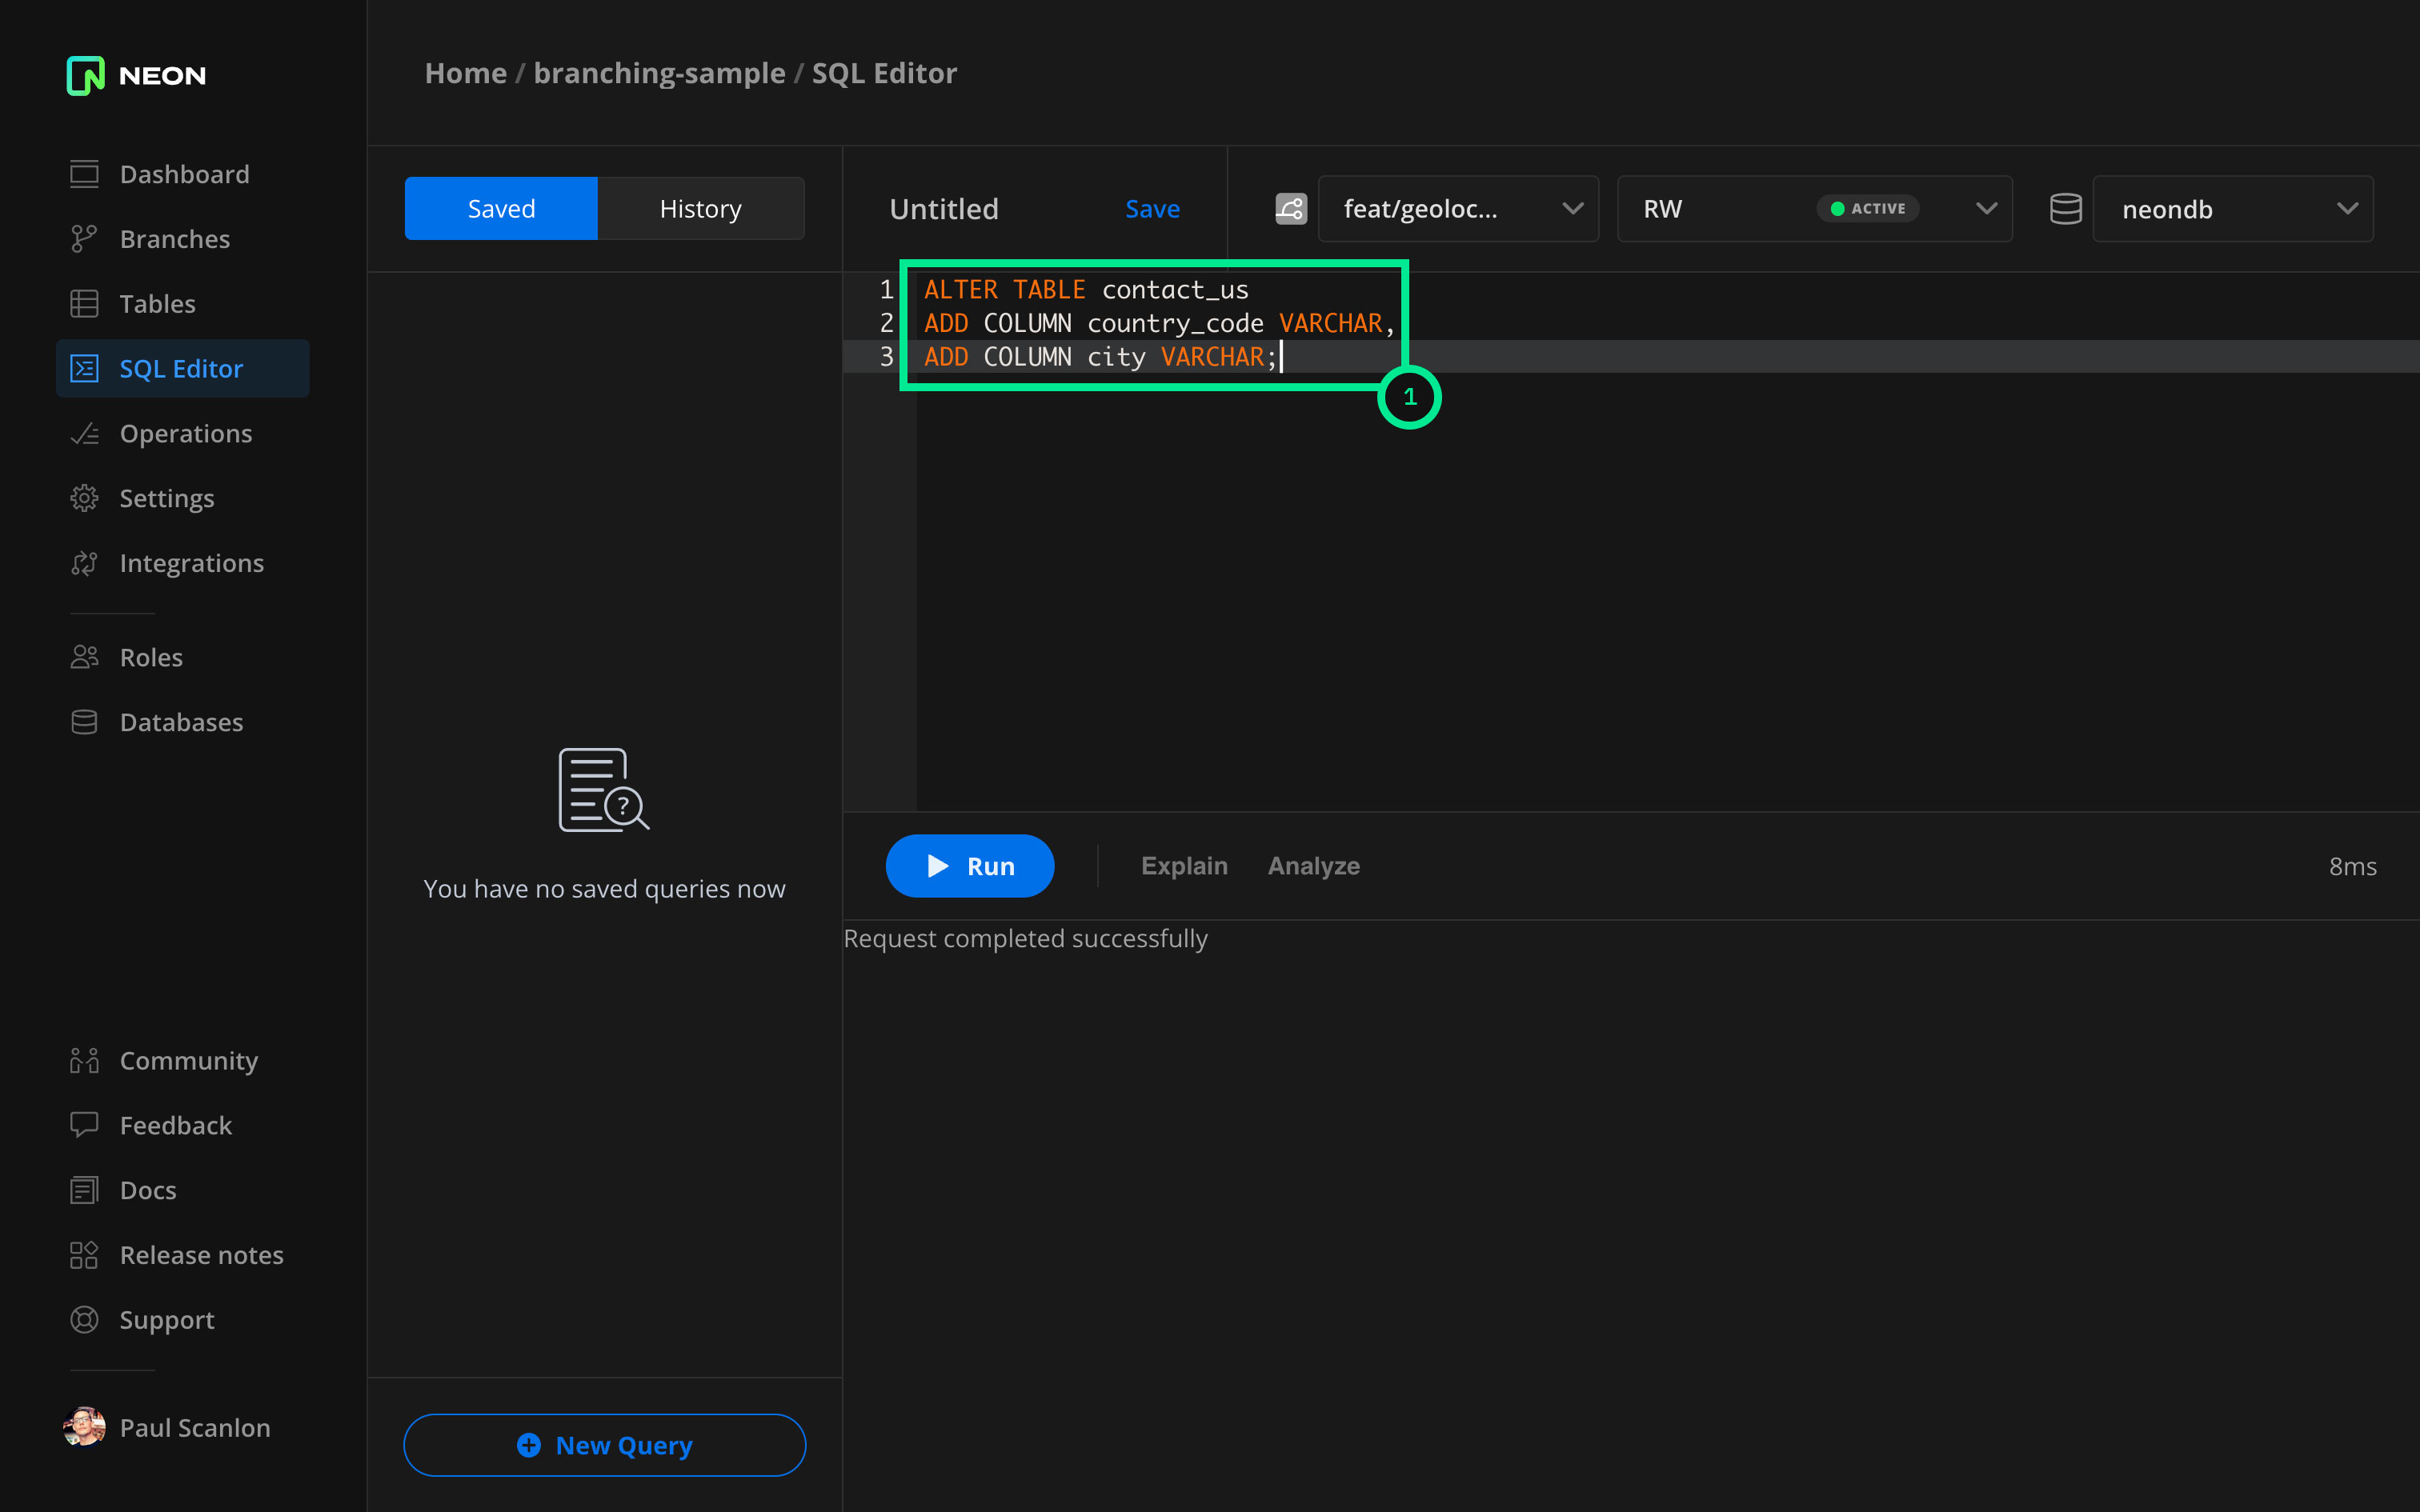Open the Tables page
Screen dimensions: 2420x1512
[x=157, y=304]
